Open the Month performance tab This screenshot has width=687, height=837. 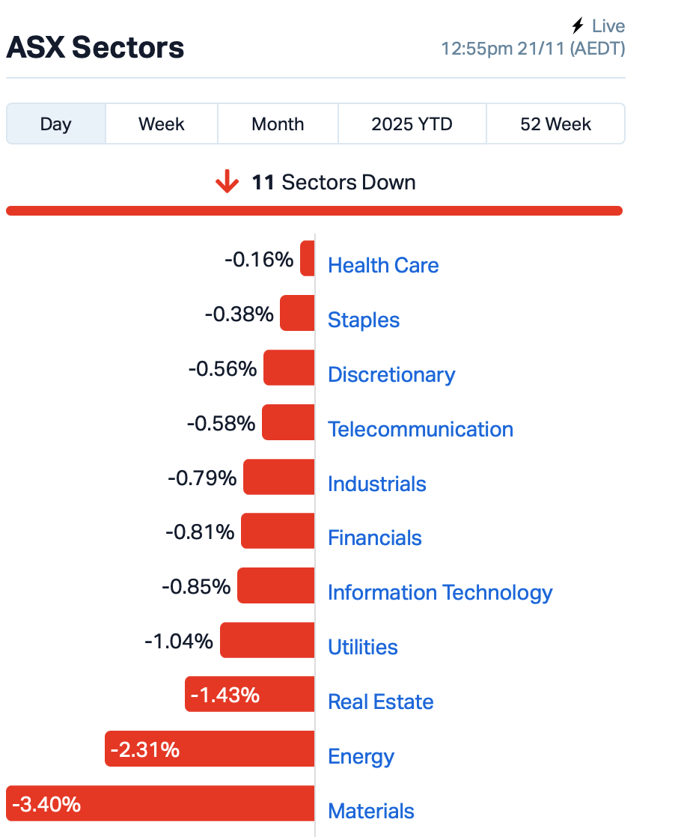coord(278,124)
